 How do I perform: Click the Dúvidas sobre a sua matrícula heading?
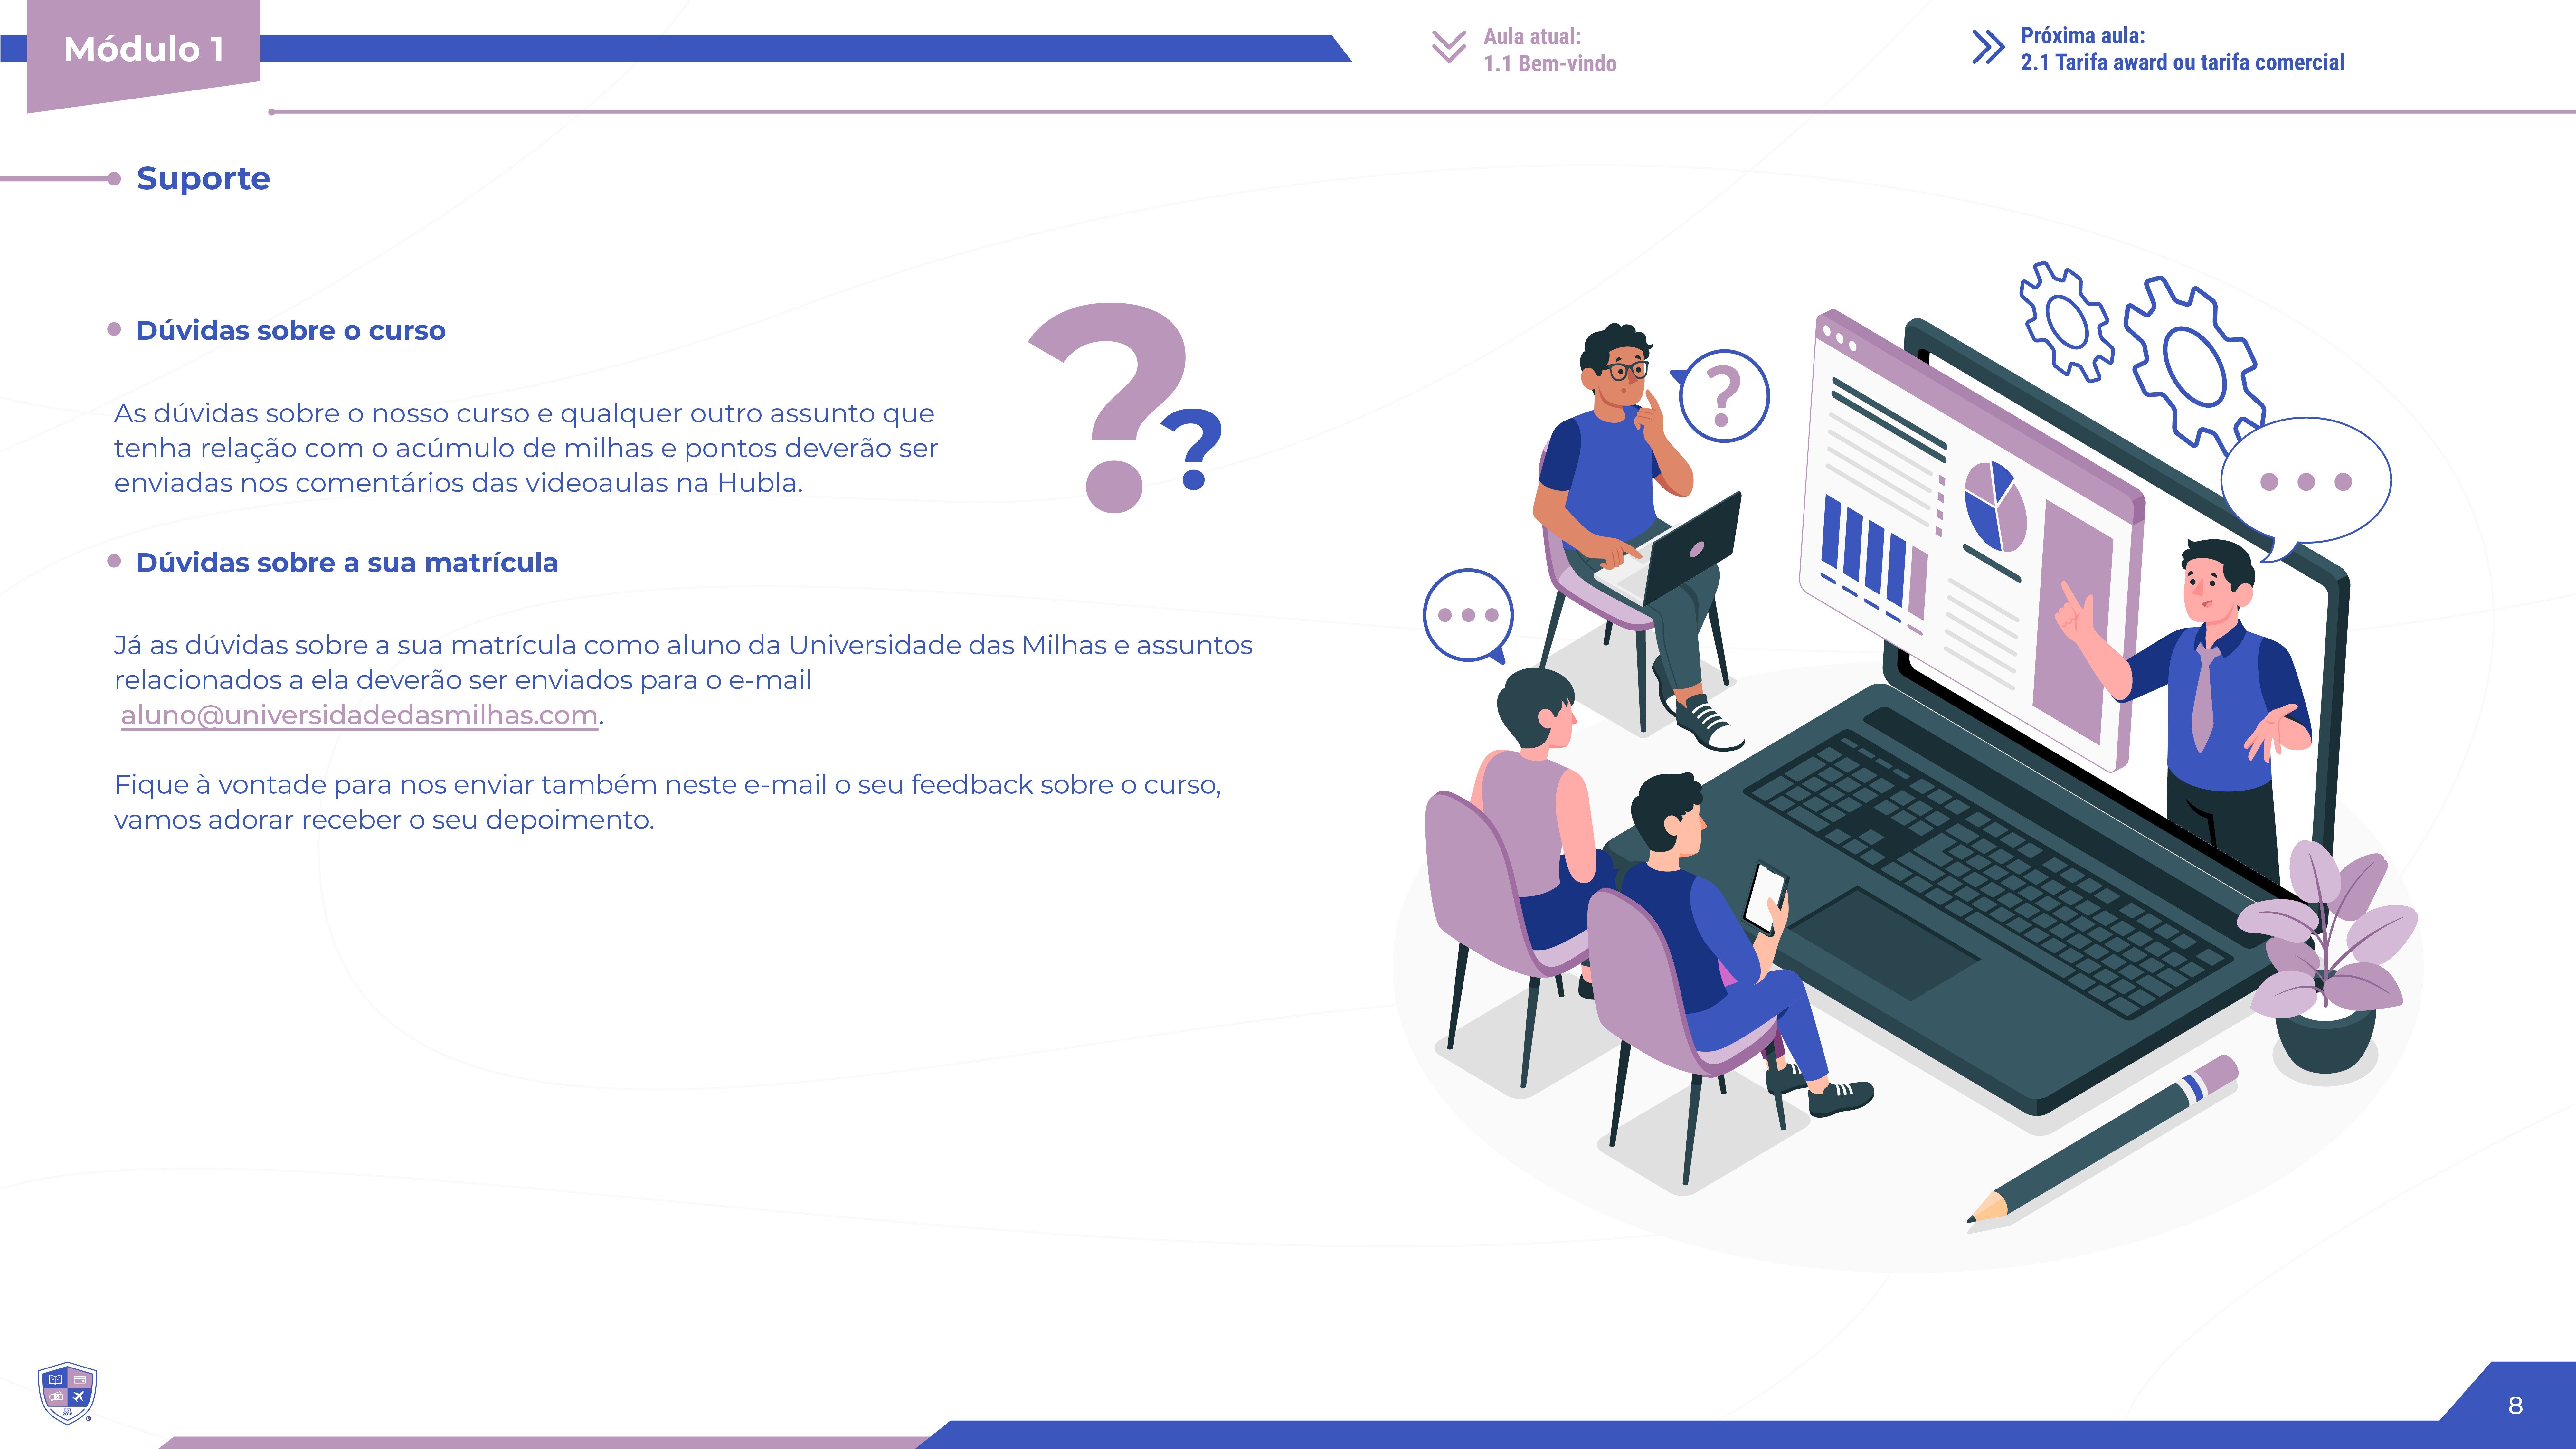347,563
